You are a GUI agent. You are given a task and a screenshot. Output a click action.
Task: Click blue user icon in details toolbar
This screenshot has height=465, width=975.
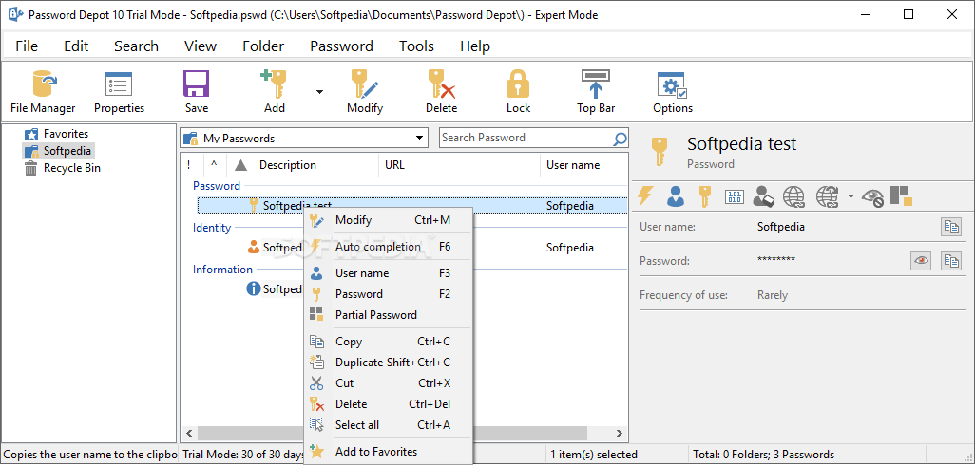tap(676, 196)
